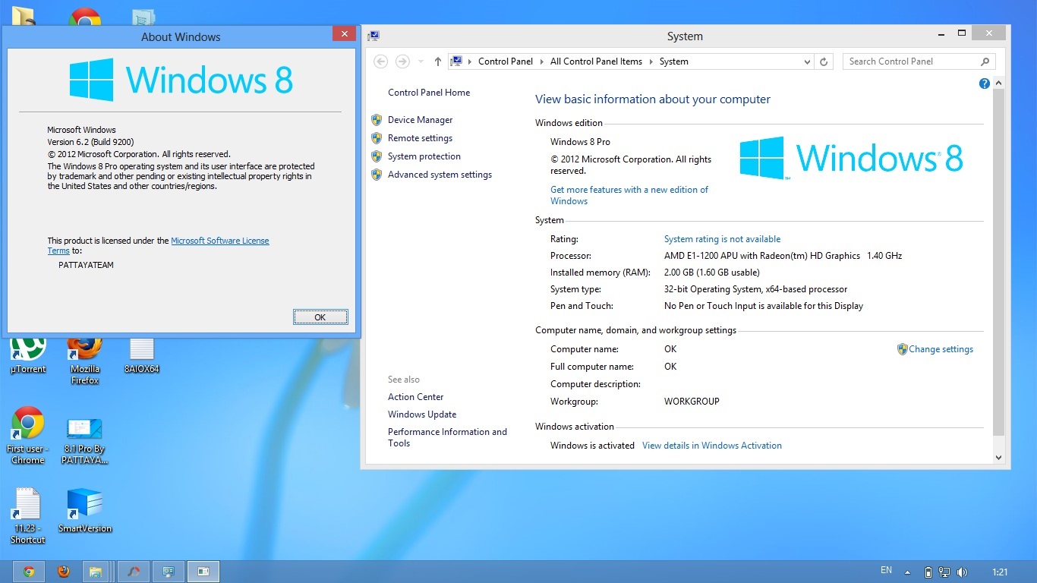
Task: Click the shield icon beside Device Manager
Action: [377, 120]
